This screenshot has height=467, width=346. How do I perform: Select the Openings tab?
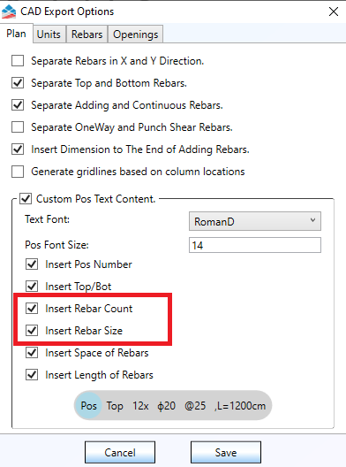136,34
